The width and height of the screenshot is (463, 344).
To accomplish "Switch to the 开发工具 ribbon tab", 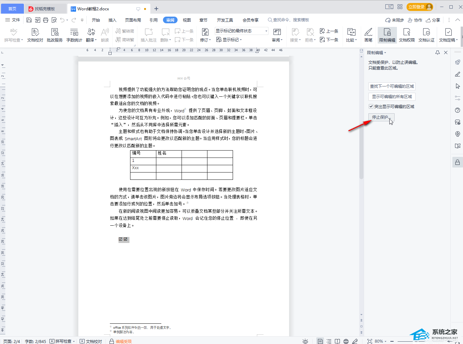I will pos(225,20).
